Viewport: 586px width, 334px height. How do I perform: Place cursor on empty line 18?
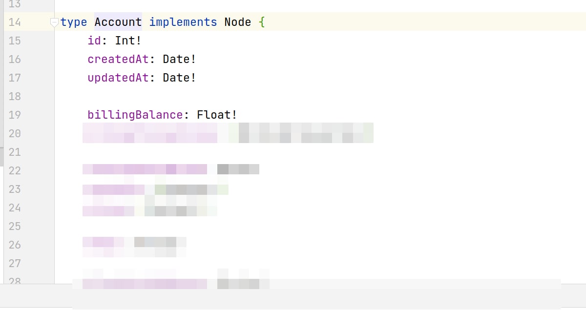(293, 96)
